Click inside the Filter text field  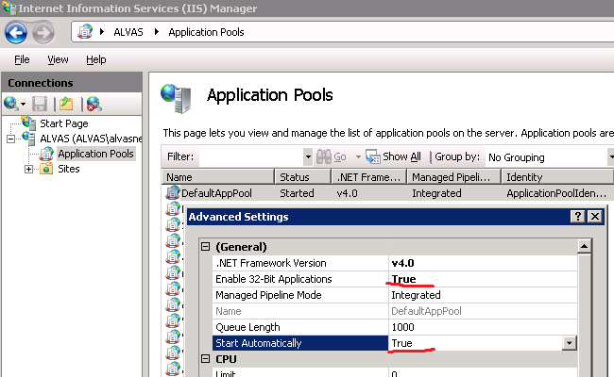(x=250, y=157)
